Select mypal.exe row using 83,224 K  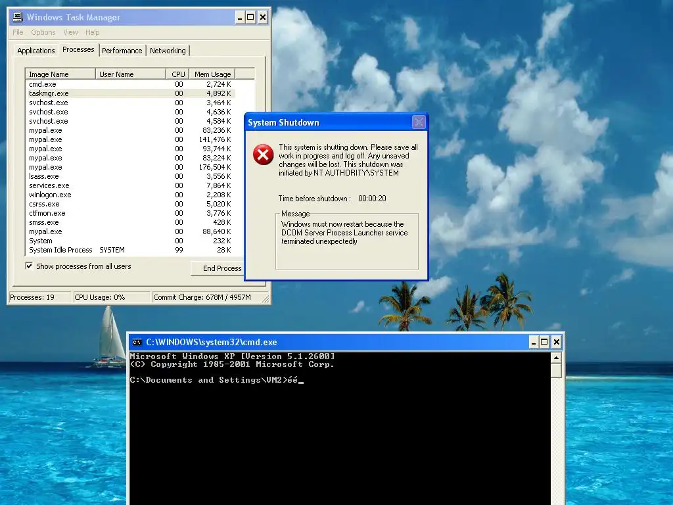(x=131, y=158)
